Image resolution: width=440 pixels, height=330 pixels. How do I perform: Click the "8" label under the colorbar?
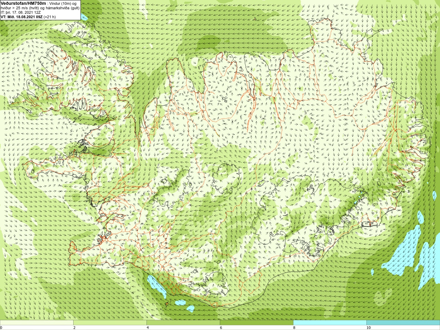tap(294, 328)
